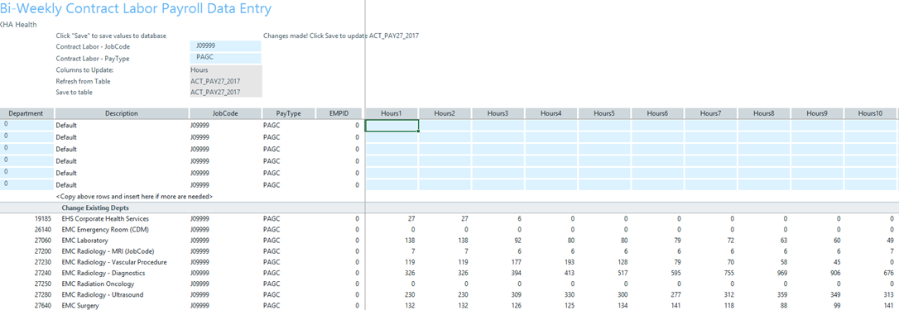
Task: Click Hours1 value 138 for EMC Laboratory
Action: click(410, 241)
